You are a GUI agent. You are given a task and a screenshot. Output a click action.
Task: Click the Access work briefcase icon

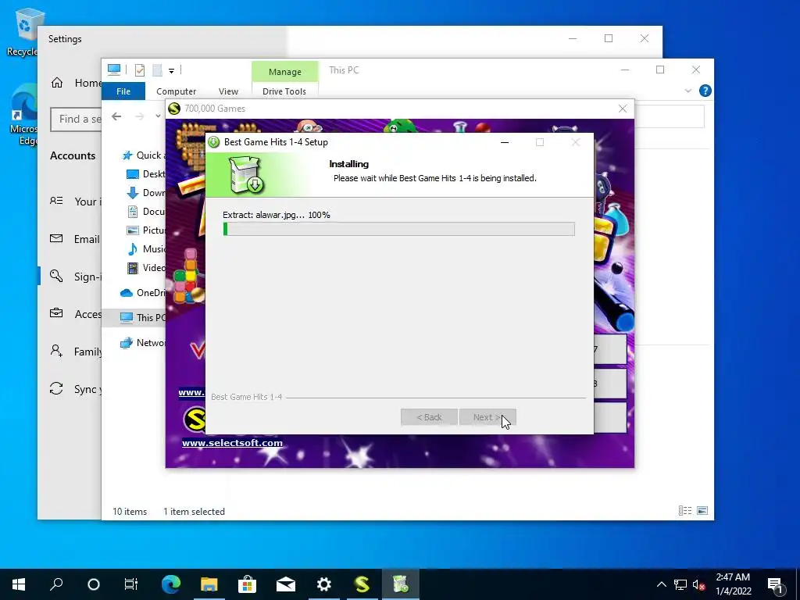point(56,313)
